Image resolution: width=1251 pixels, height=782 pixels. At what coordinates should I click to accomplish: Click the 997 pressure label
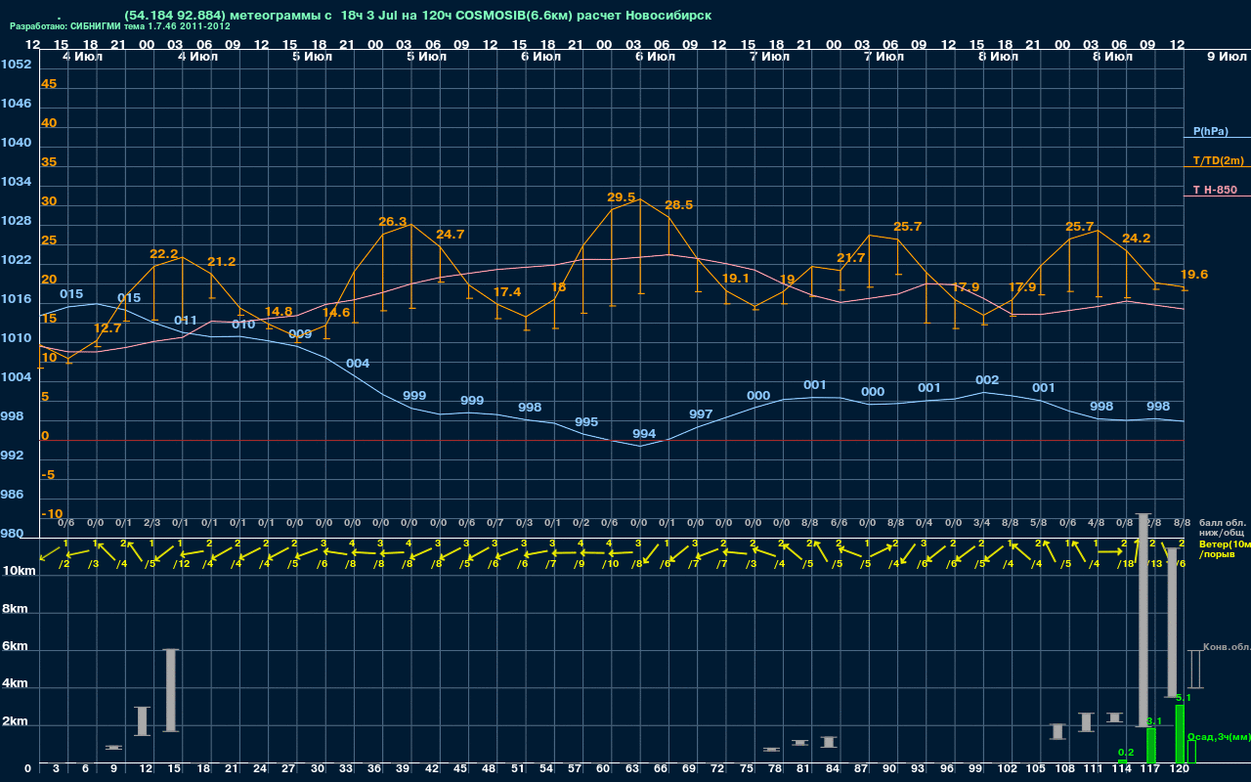point(701,414)
